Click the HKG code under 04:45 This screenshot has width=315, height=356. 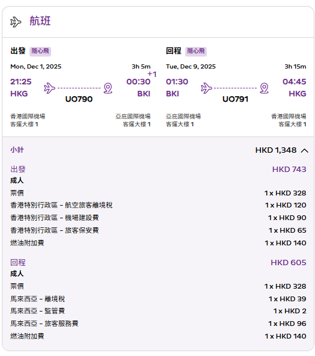pyautogui.click(x=298, y=94)
